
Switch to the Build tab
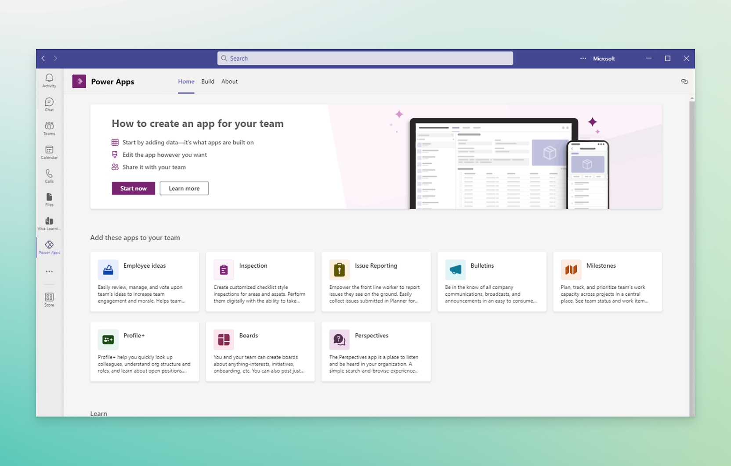coord(207,82)
